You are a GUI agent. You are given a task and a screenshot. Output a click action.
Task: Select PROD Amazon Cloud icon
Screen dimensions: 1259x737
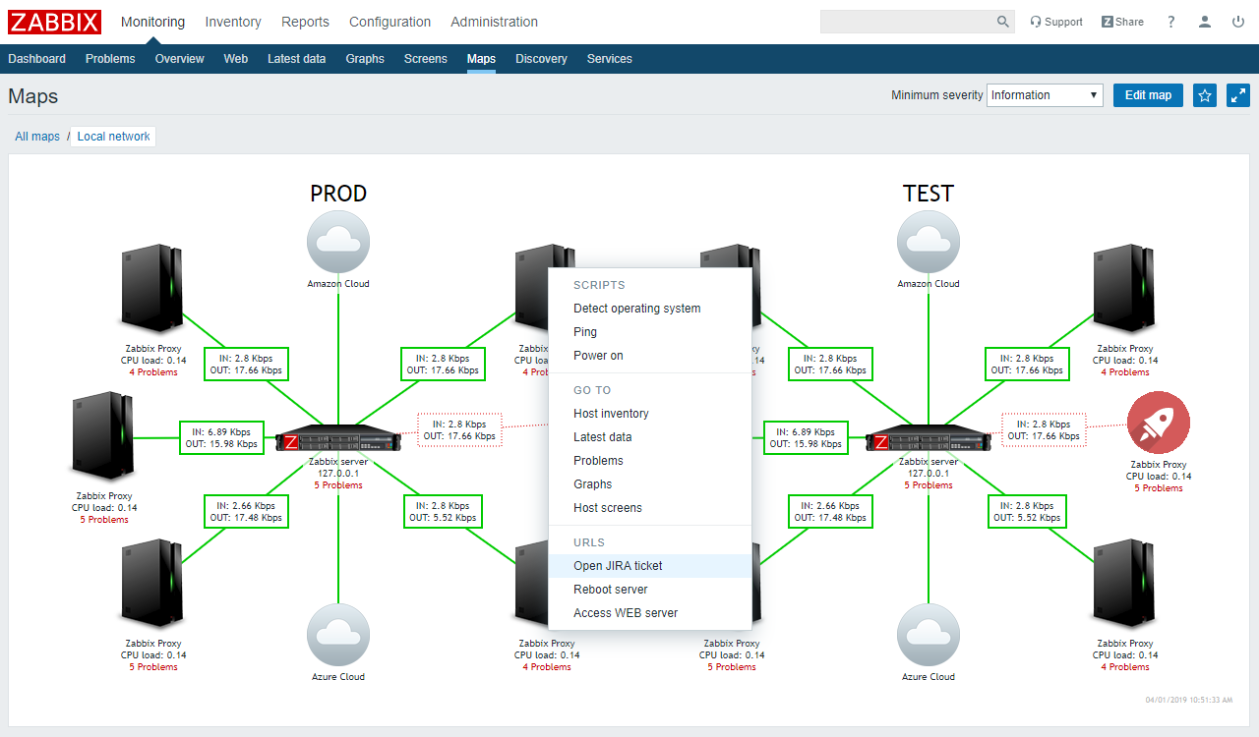(338, 242)
